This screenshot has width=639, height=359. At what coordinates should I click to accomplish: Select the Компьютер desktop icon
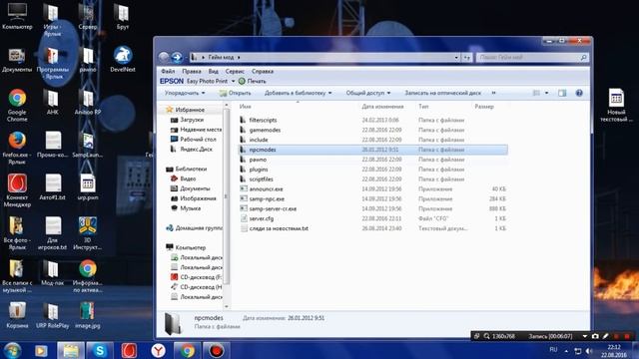(17, 16)
